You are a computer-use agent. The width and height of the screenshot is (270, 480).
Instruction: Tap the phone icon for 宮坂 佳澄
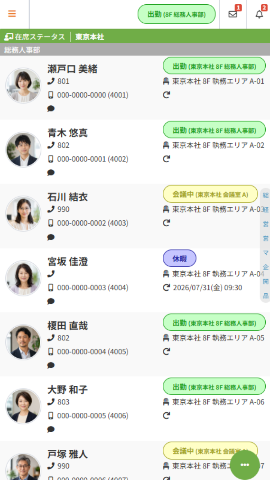[51, 274]
